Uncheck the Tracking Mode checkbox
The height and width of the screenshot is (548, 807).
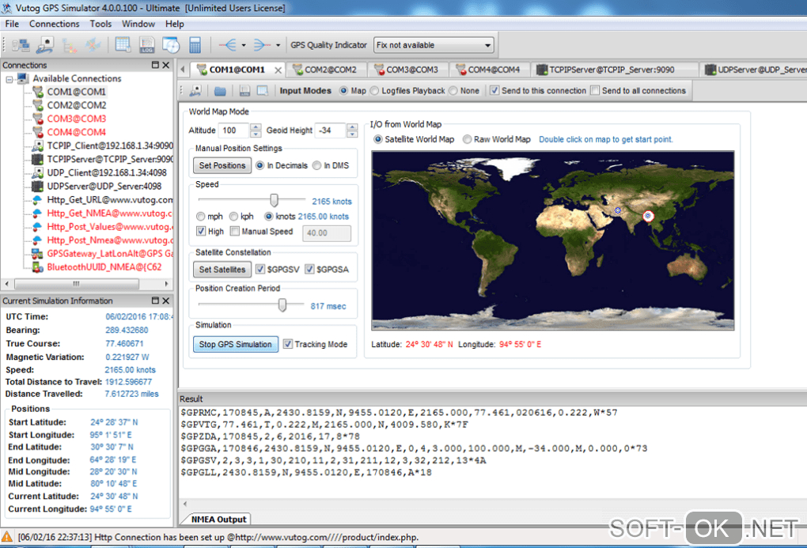(x=288, y=344)
